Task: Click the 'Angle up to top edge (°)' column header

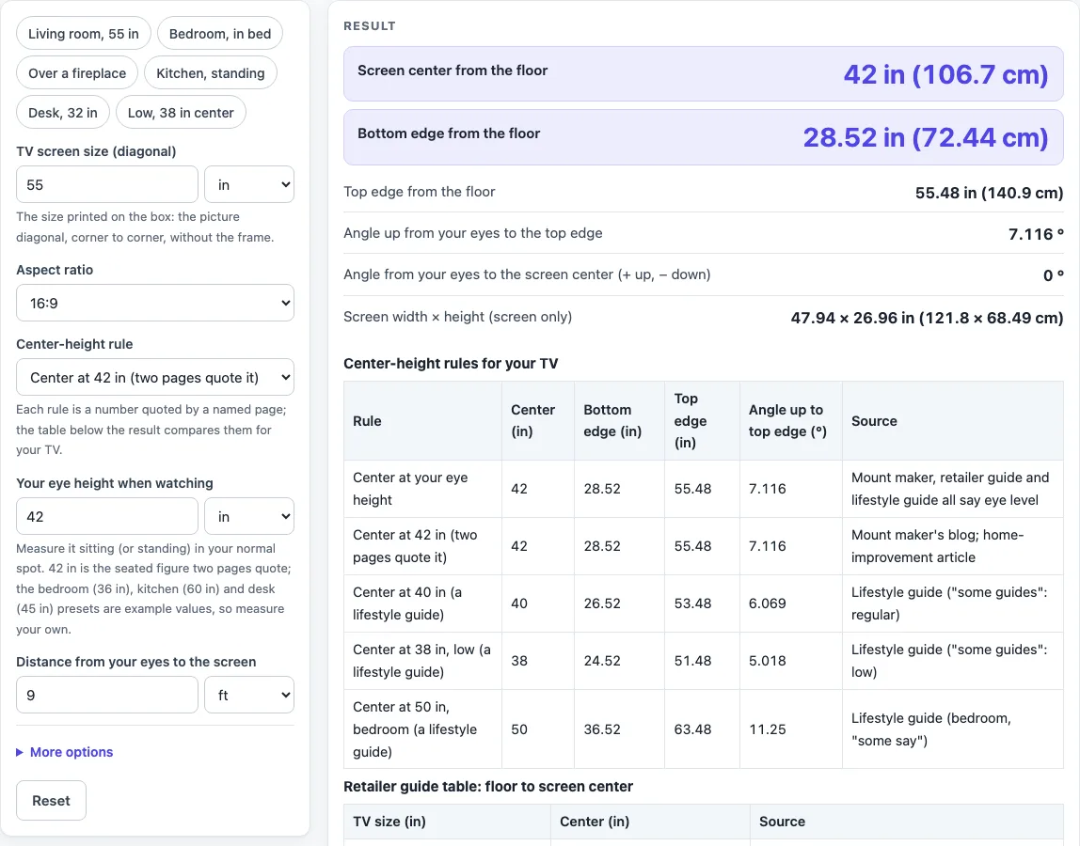Action: (790, 420)
